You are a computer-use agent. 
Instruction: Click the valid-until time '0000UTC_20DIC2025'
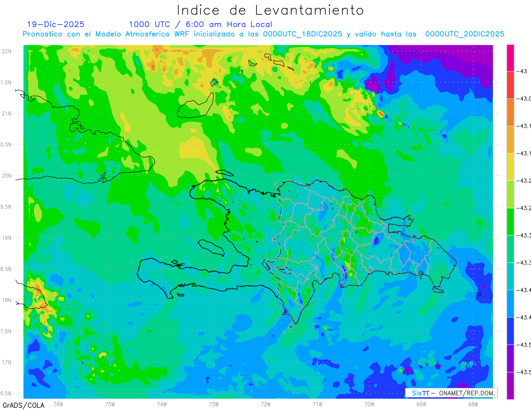(x=465, y=34)
